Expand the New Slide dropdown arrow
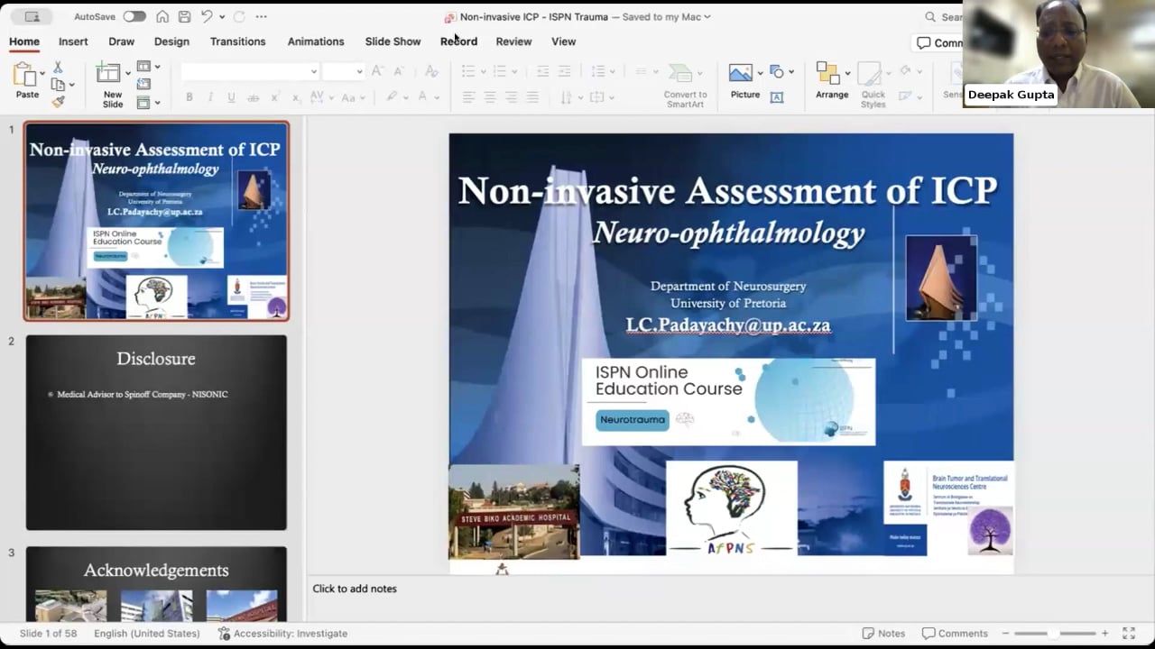The height and width of the screenshot is (649, 1155). coord(127,73)
